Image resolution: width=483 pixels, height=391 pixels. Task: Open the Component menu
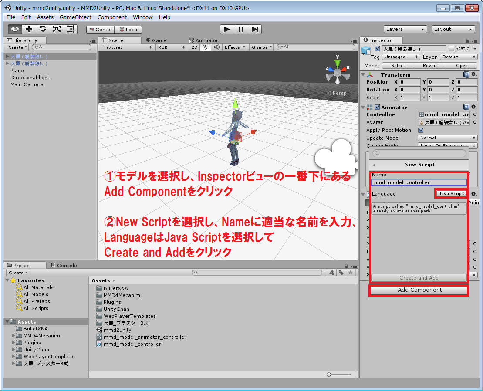click(x=112, y=17)
